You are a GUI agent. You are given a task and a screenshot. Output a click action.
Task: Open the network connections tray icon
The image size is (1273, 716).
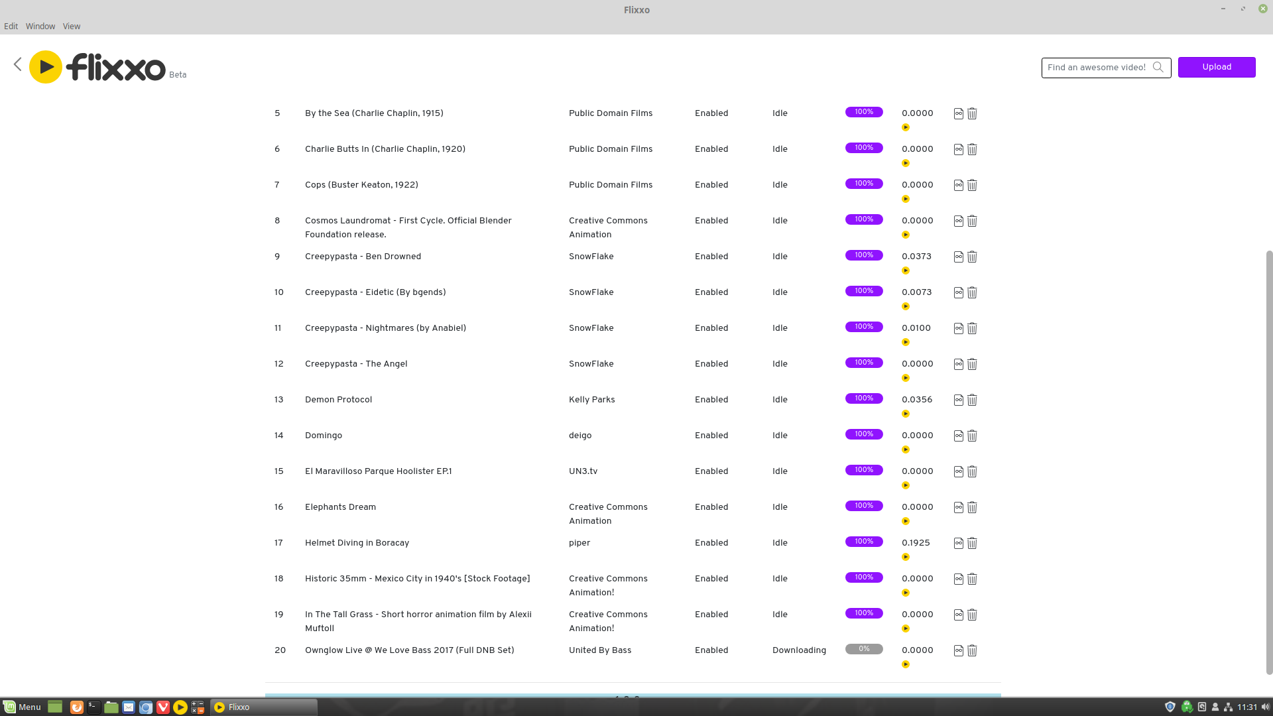click(1228, 707)
